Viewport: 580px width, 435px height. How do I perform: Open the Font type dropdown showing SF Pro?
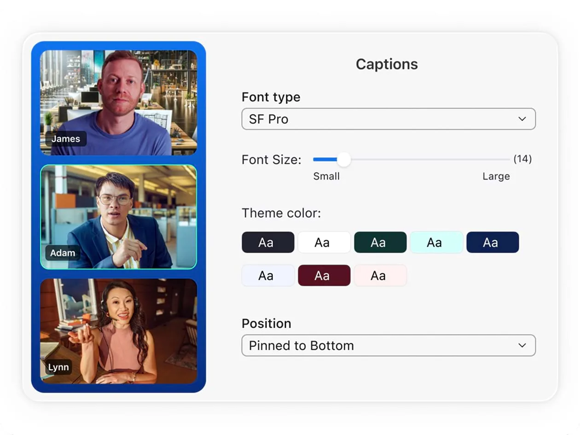(388, 119)
